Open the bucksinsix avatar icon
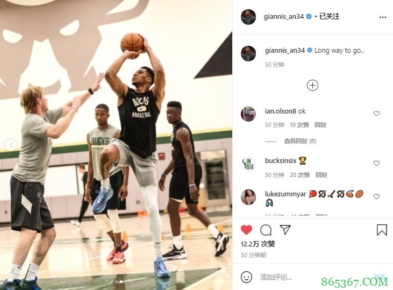 tap(248, 164)
